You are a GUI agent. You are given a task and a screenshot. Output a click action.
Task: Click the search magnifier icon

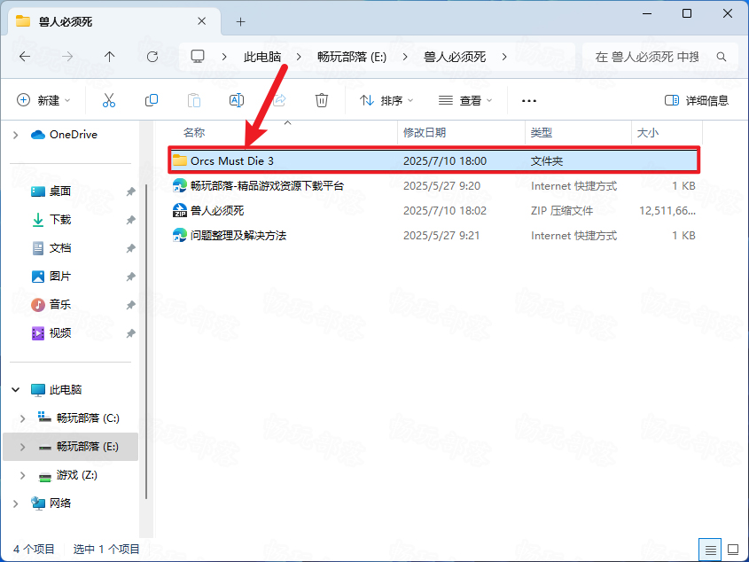coord(722,57)
